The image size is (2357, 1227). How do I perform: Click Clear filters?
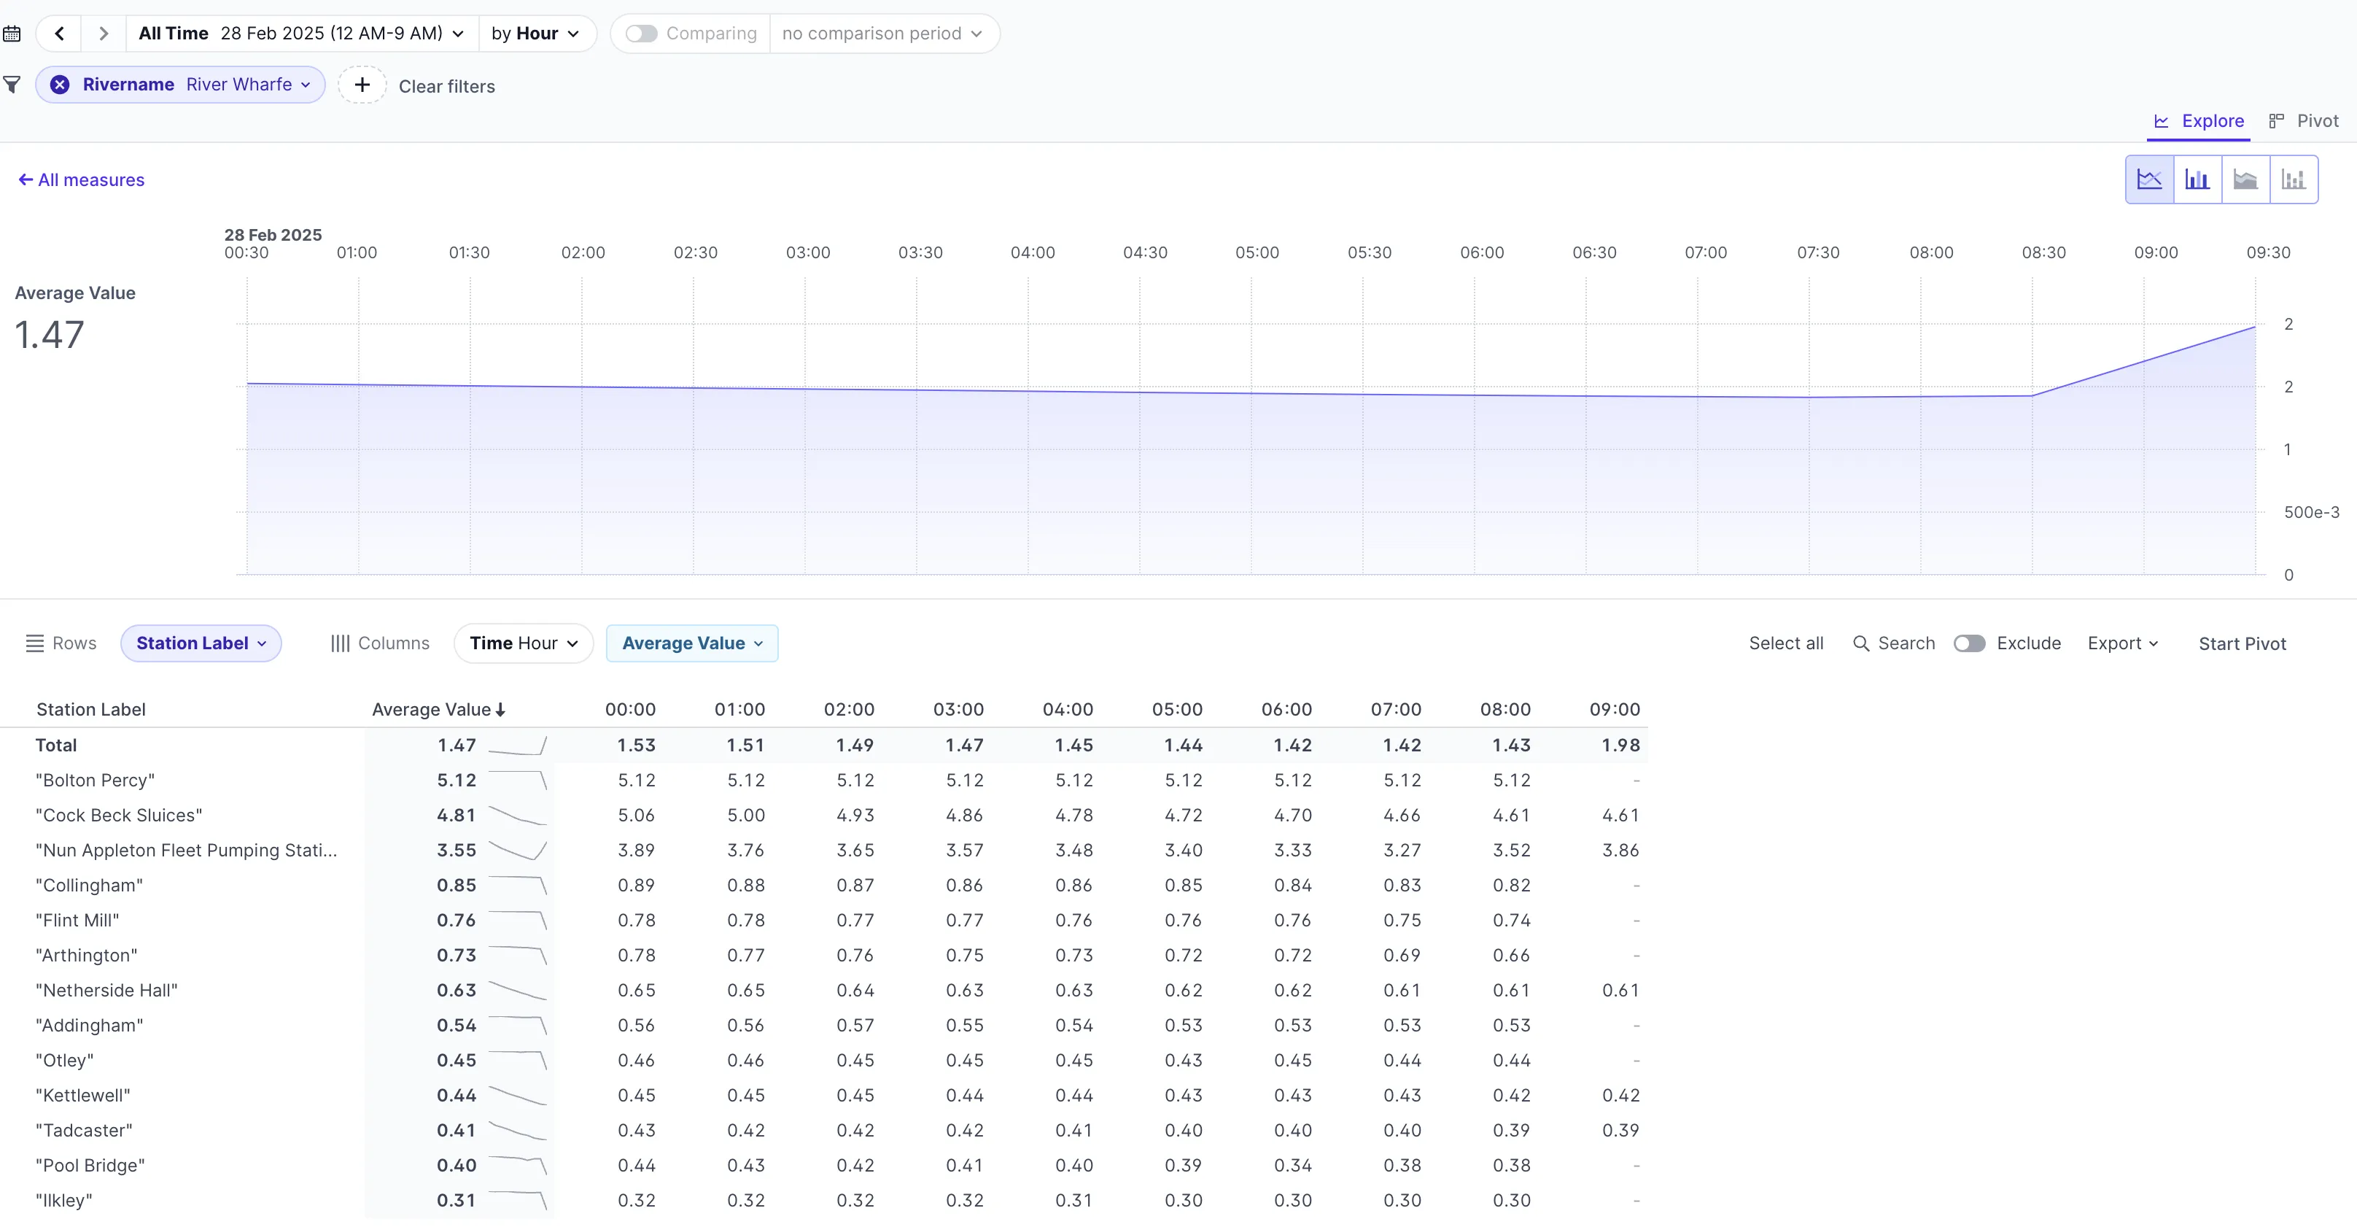(x=446, y=86)
